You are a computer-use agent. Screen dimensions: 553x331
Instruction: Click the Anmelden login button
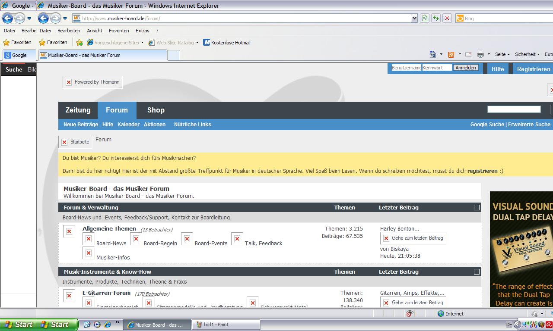[x=466, y=68]
